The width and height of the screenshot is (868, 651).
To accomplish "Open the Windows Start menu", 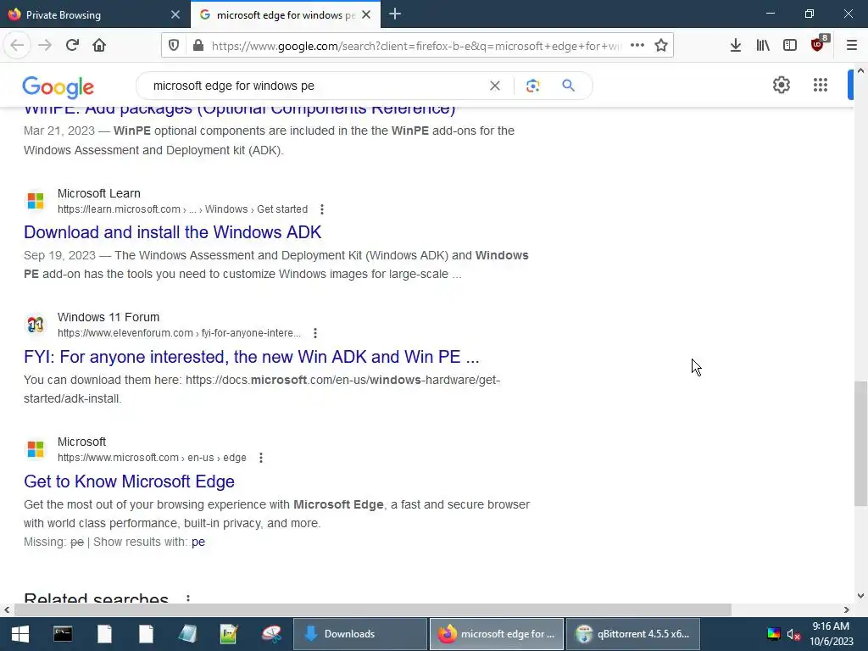I will click(x=20, y=634).
